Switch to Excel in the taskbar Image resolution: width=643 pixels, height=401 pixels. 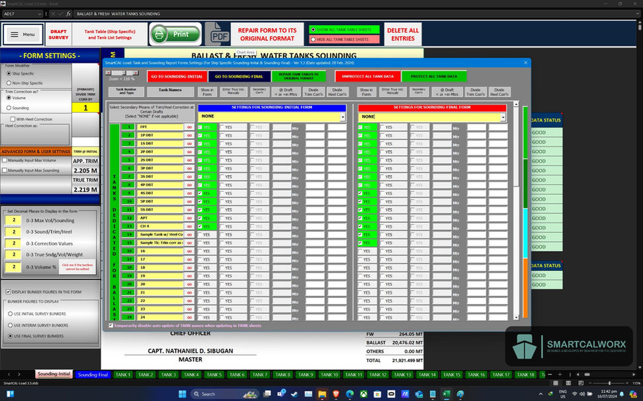click(447, 394)
